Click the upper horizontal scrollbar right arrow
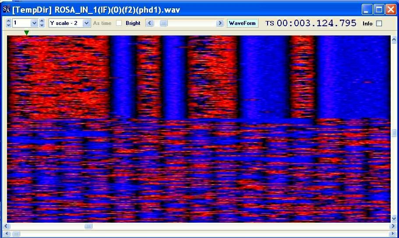Image resolution: width=399 pixels, height=238 pixels. pos(393,226)
